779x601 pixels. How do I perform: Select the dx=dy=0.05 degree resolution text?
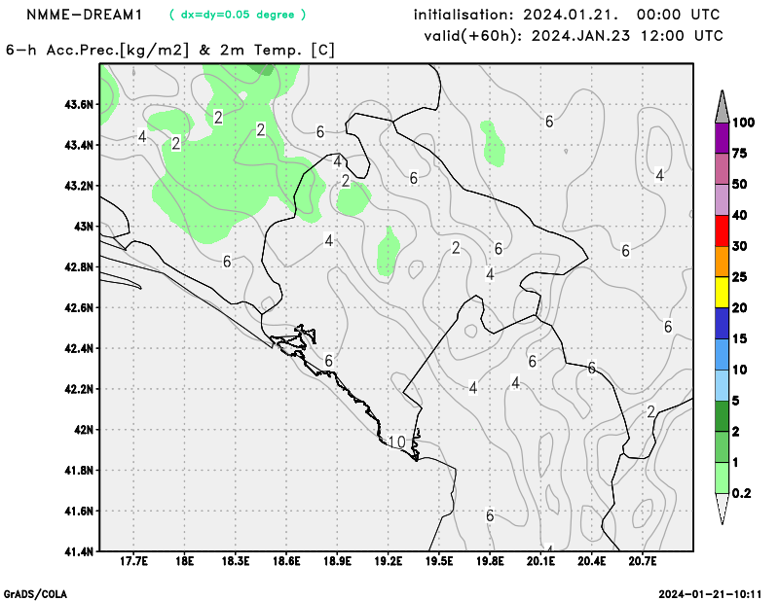pos(238,15)
